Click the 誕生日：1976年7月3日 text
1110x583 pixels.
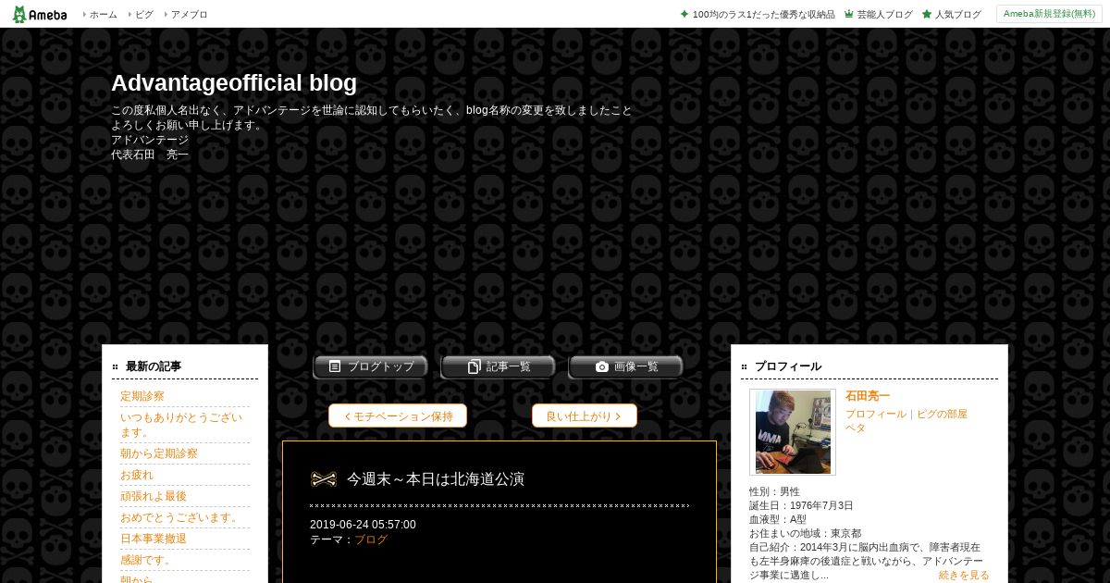point(801,505)
